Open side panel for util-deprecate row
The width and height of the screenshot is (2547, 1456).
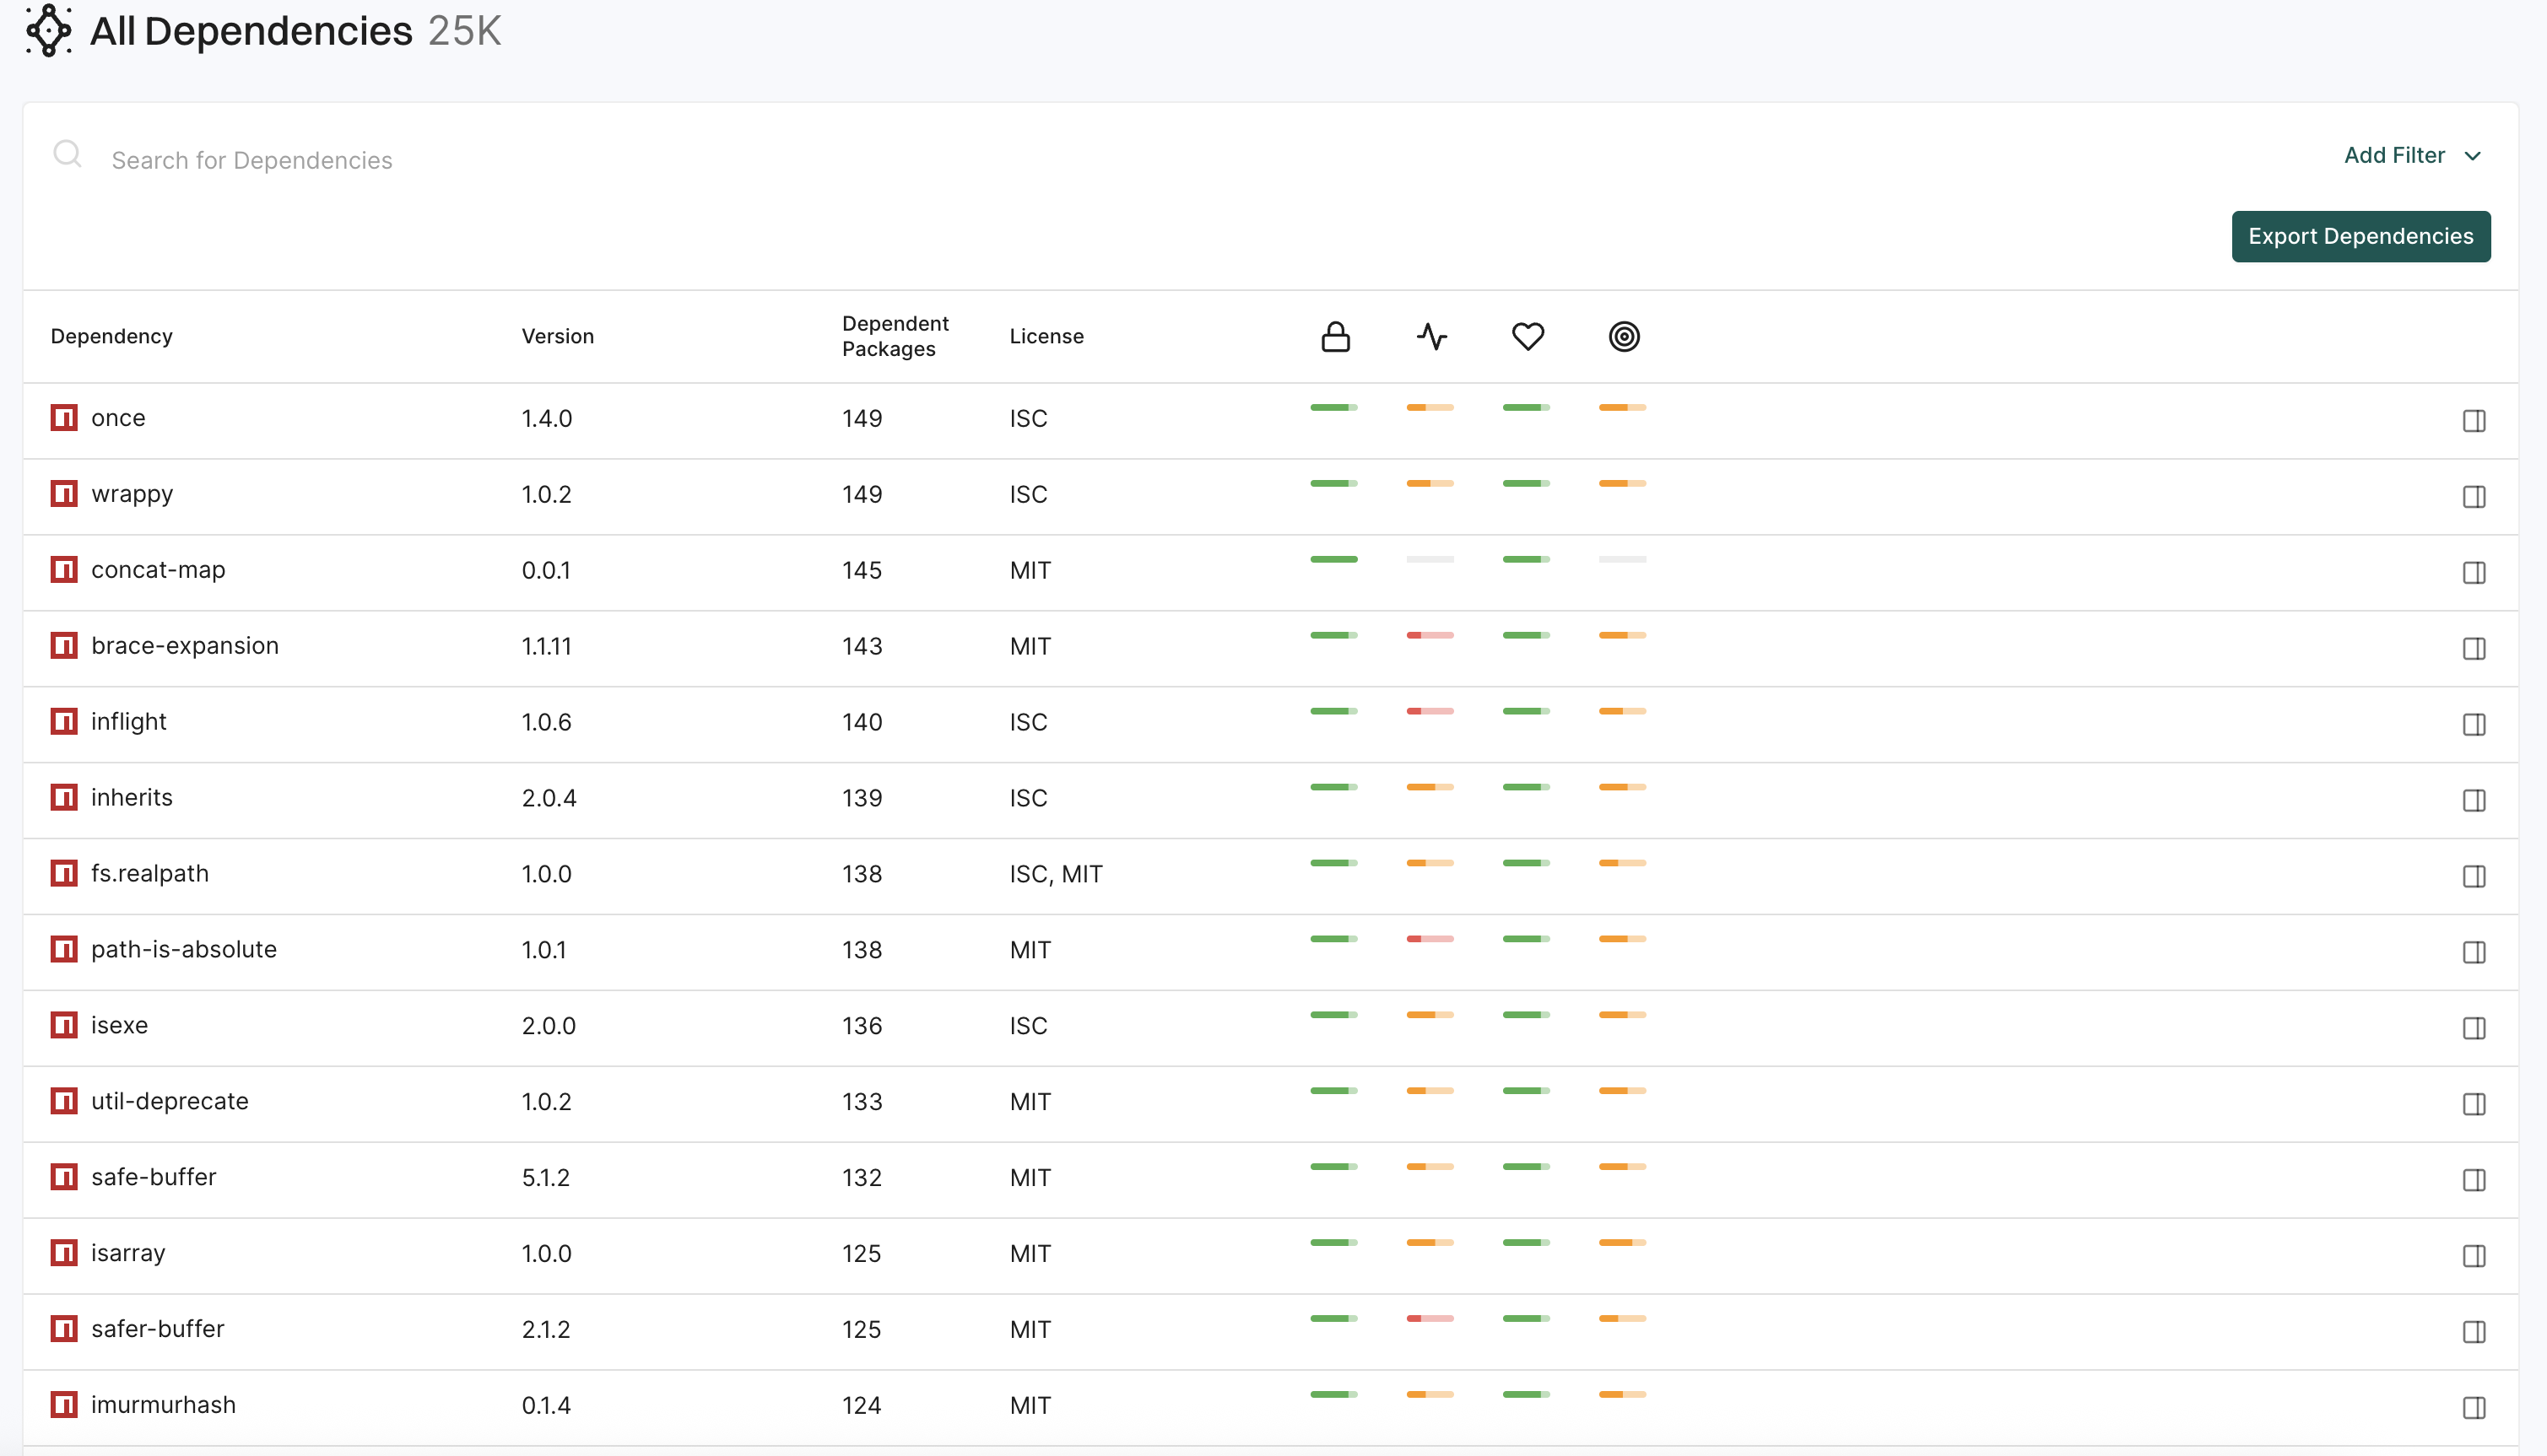[x=2474, y=1105]
